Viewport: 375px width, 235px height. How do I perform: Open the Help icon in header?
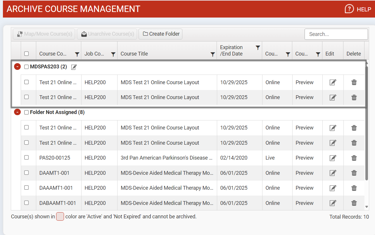click(349, 9)
